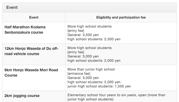Screen dimensions: 179x102
Task: Click half marathon More high school students text
Action: tap(89, 26)
